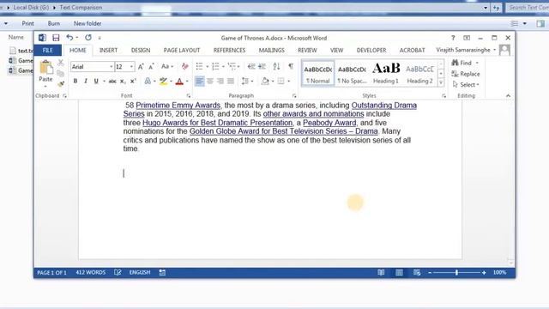Follow the Peabody Award hyperlink
549x309 pixels.
coord(329,123)
